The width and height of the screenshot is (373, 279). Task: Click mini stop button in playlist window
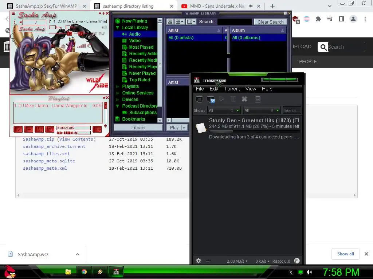(x=68, y=133)
